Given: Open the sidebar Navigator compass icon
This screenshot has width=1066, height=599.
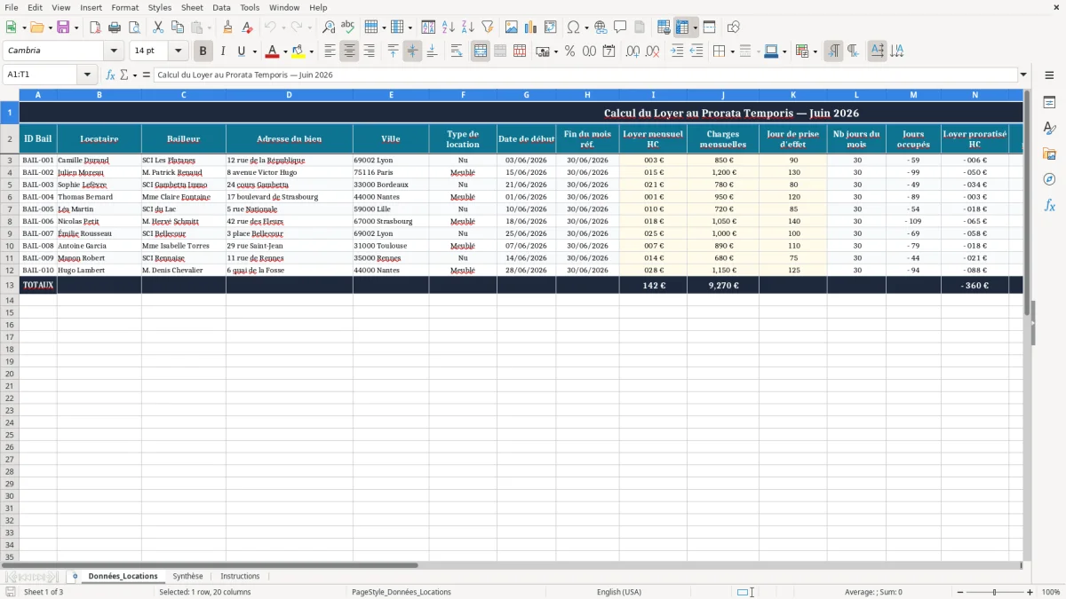Looking at the screenshot, I should (x=1049, y=179).
